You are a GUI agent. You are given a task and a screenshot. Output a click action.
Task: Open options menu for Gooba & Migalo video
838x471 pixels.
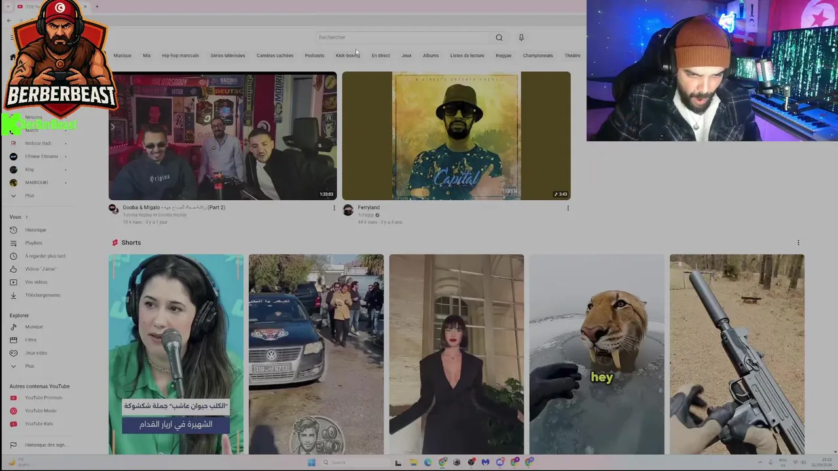334,208
